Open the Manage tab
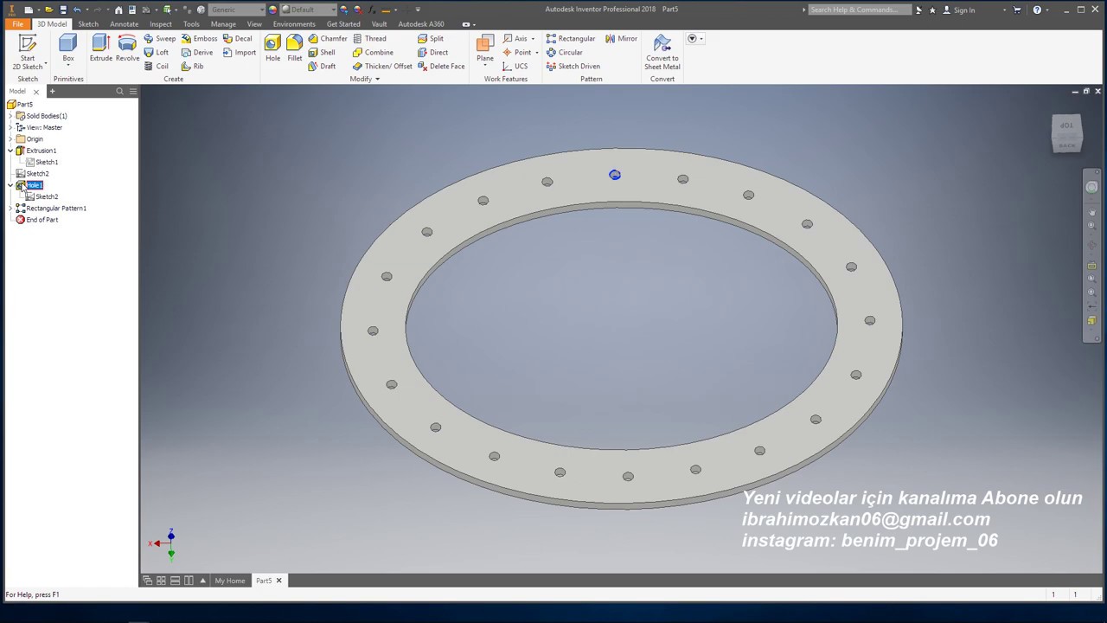 223,24
